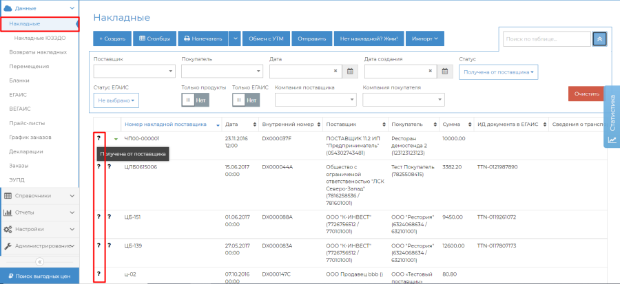Expand the Статус ЕГАИС dropdown
The image size is (620, 284).
coord(116,100)
